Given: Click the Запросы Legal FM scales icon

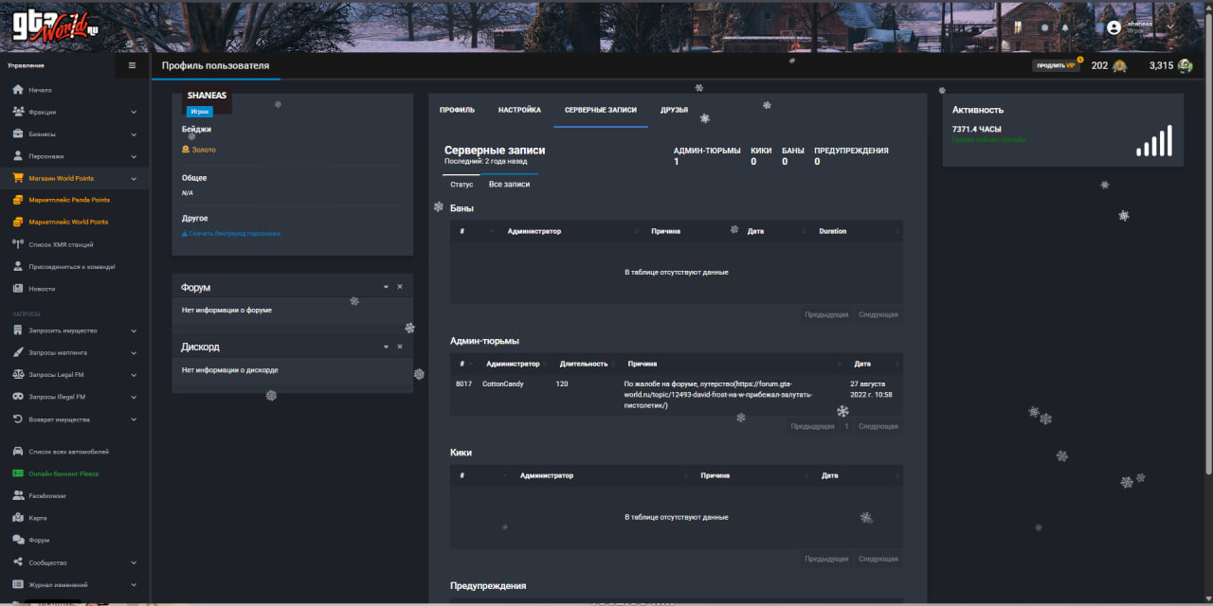Looking at the screenshot, I should point(18,375).
